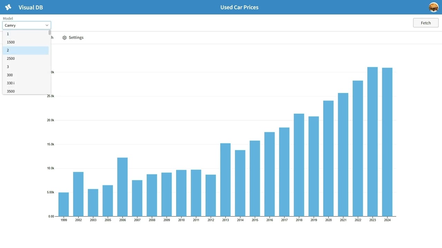The height and width of the screenshot is (248, 442).
Task: Click the Settings gear icon
Action: pyautogui.click(x=65, y=38)
